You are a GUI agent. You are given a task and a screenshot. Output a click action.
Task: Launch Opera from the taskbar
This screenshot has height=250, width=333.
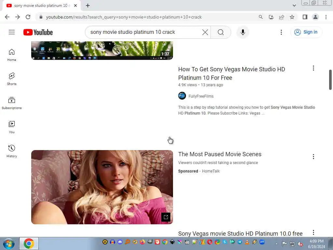click(210, 242)
